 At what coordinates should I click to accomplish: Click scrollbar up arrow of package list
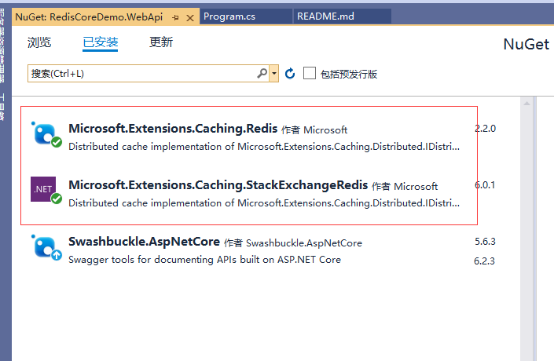(526, 104)
